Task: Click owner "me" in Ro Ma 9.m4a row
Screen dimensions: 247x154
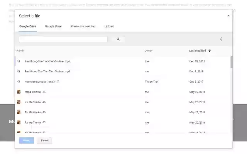Action: point(147,102)
